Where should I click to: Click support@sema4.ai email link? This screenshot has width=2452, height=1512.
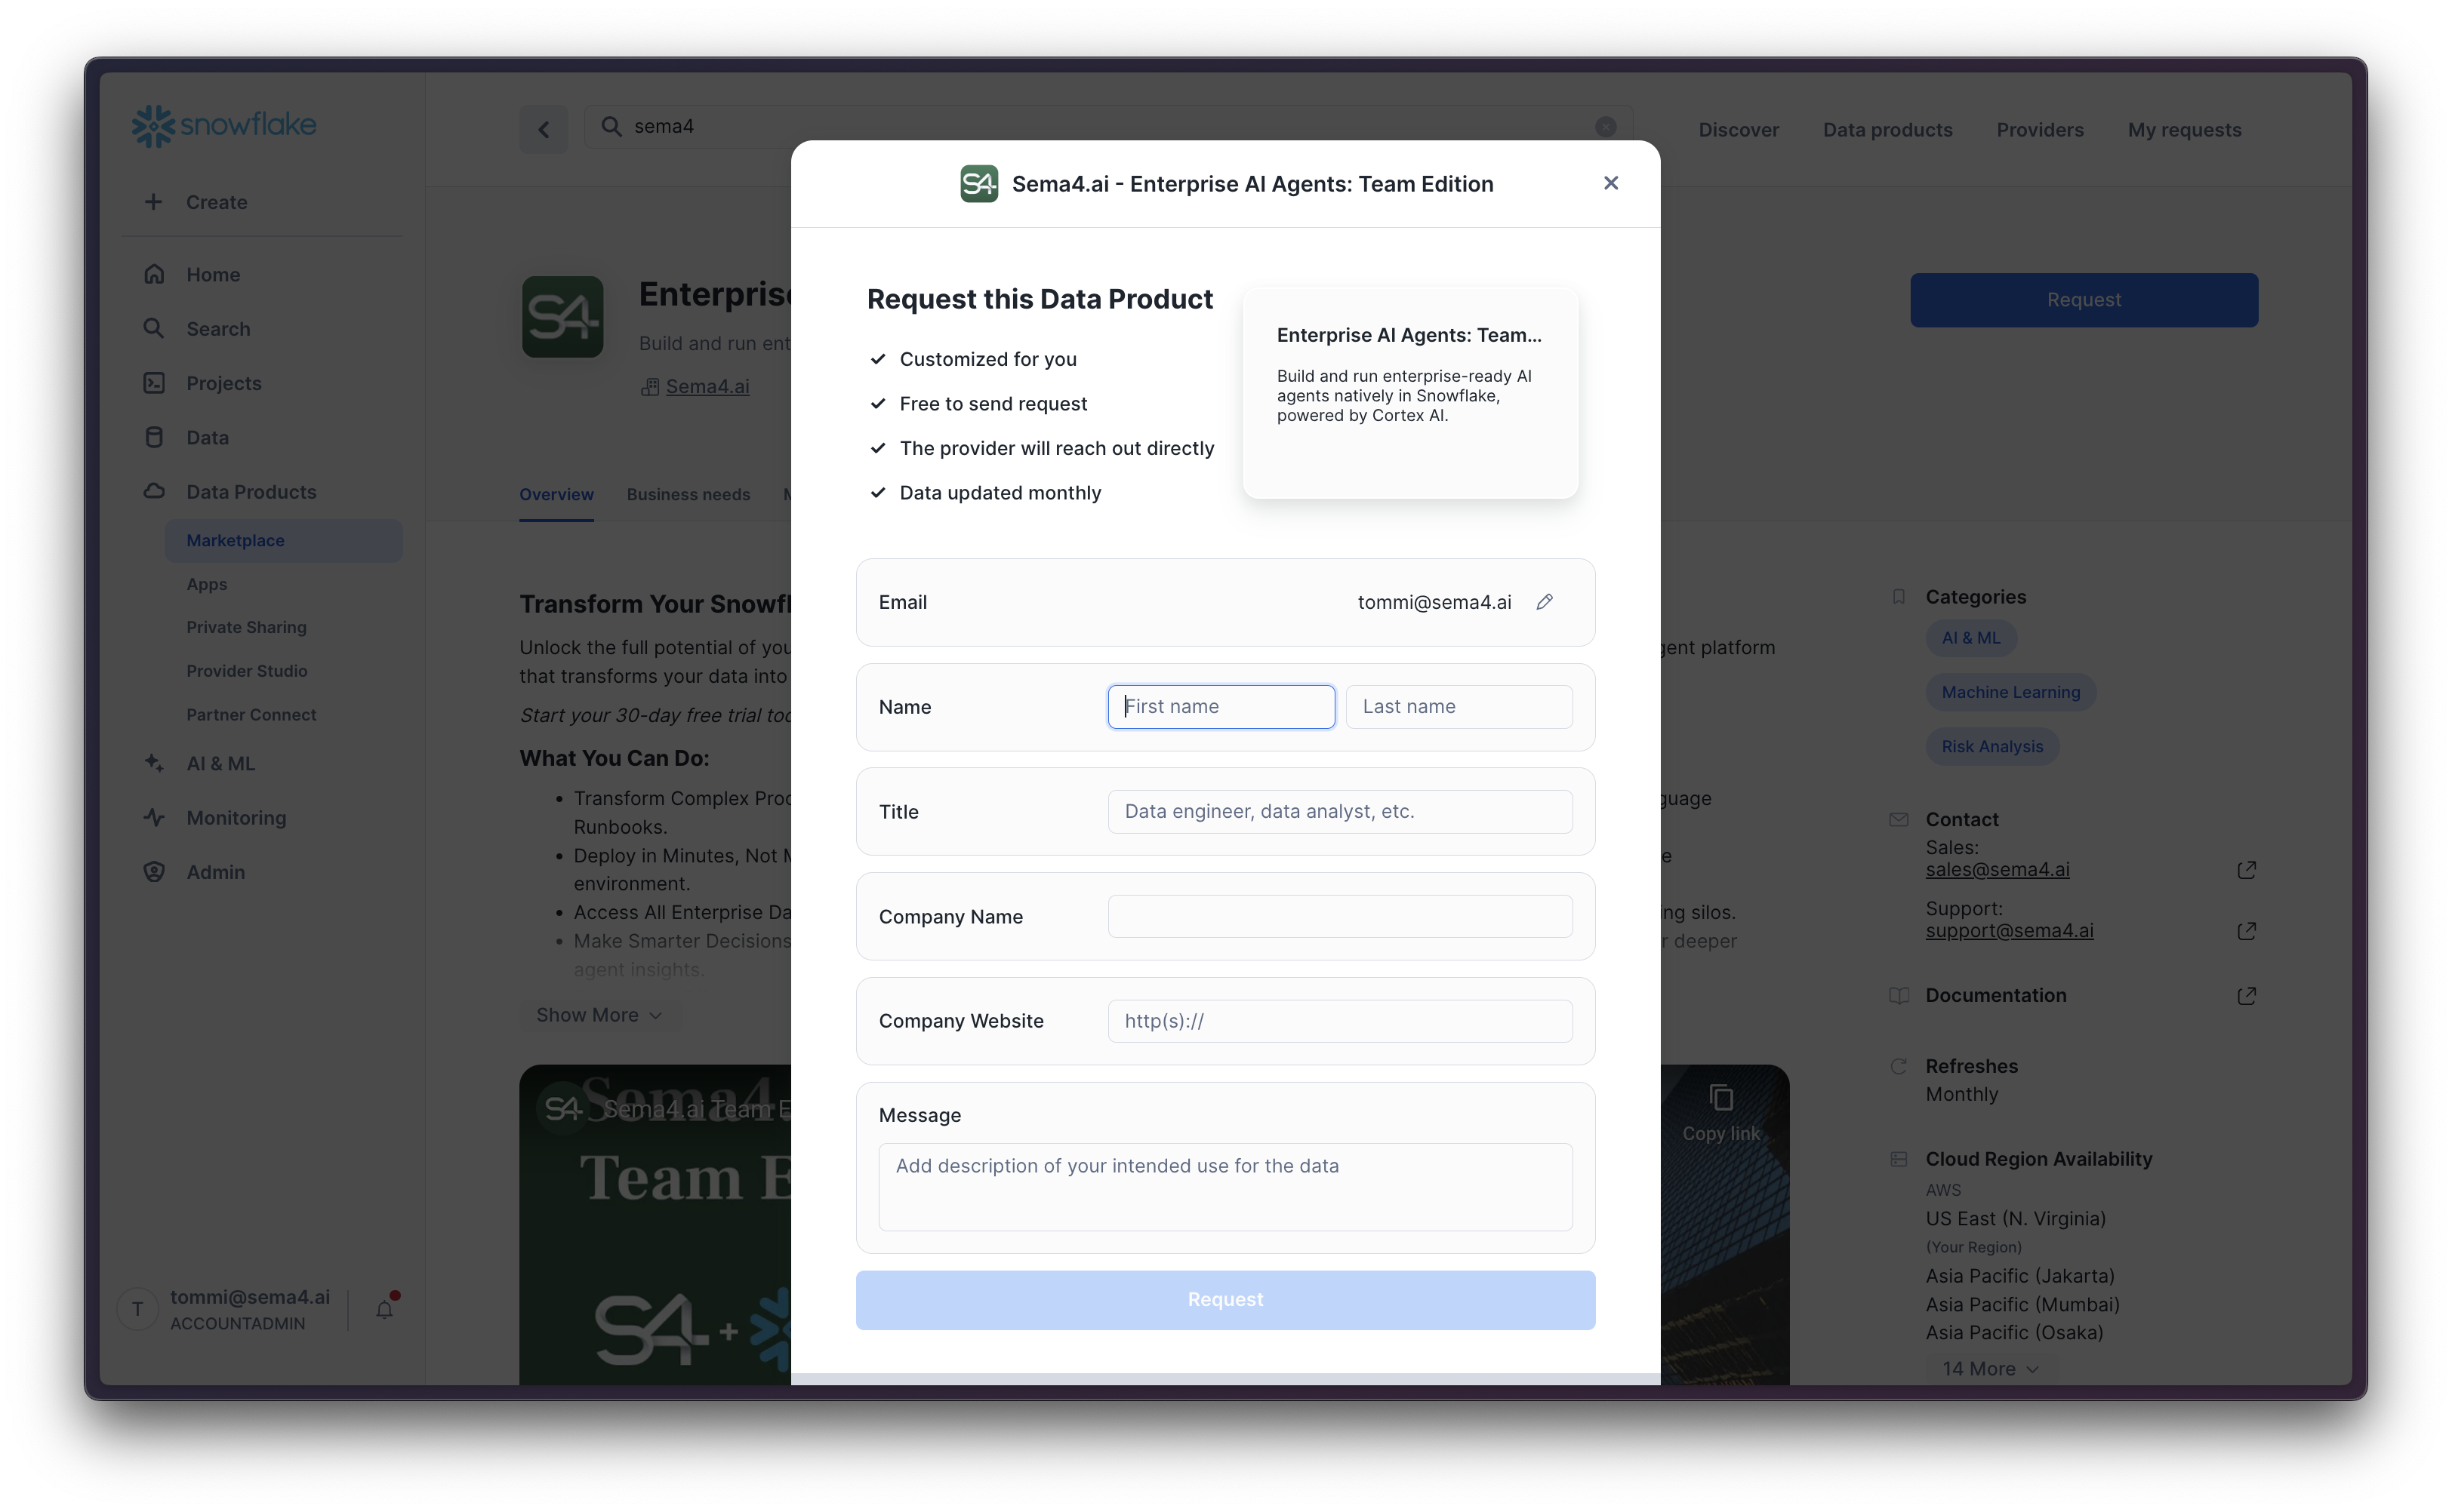tap(2009, 931)
